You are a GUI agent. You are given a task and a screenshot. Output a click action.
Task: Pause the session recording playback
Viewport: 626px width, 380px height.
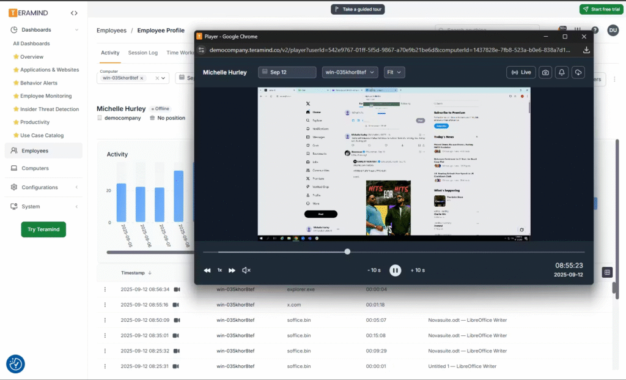pyautogui.click(x=396, y=270)
